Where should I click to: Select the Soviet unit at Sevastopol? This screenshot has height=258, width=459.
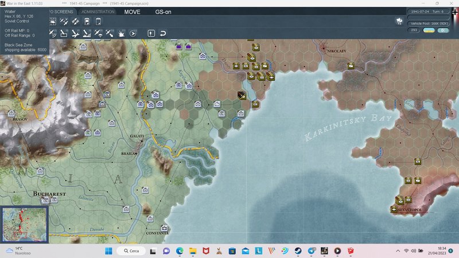[x=394, y=209]
